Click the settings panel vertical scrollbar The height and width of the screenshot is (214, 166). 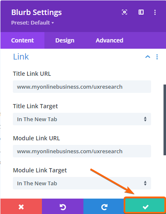pyautogui.click(x=165, y=120)
